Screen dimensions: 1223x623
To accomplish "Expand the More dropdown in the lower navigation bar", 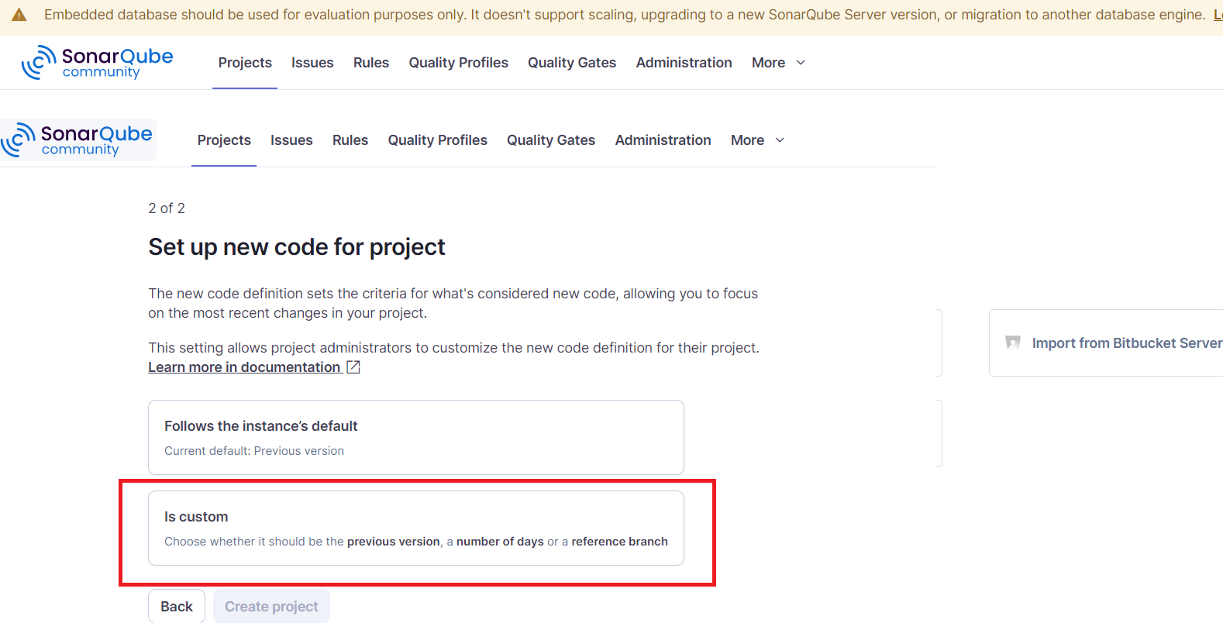I will click(757, 140).
